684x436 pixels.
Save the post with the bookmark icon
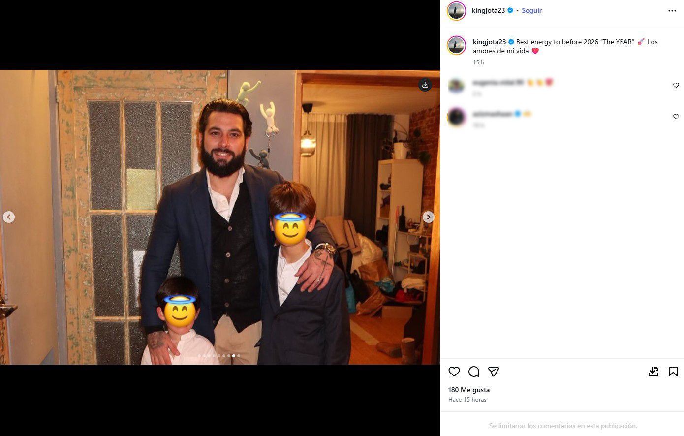673,372
